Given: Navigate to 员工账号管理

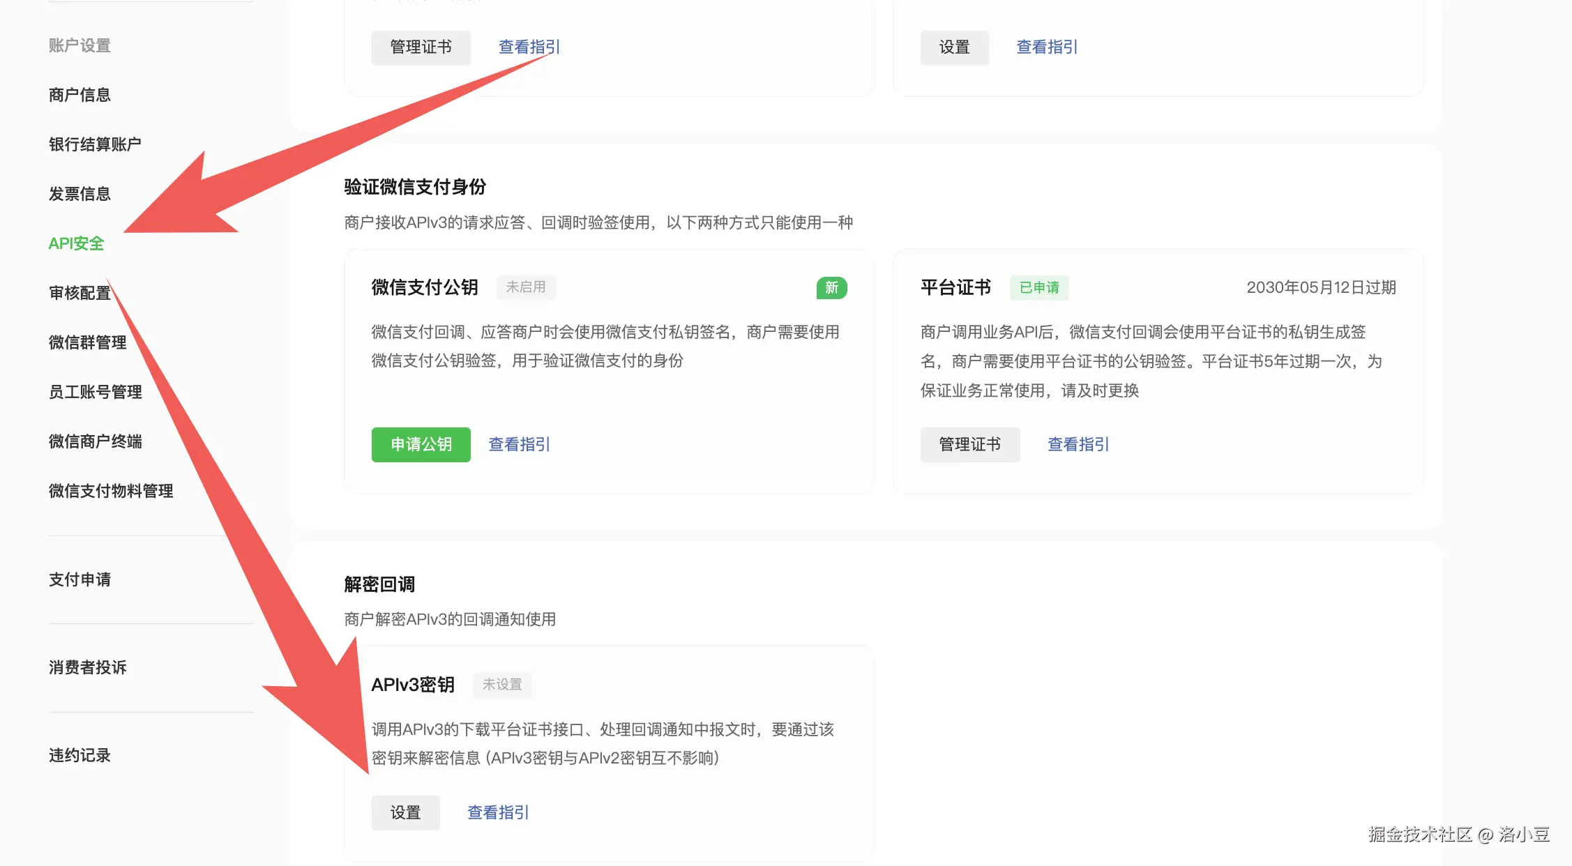Looking at the screenshot, I should [x=95, y=392].
